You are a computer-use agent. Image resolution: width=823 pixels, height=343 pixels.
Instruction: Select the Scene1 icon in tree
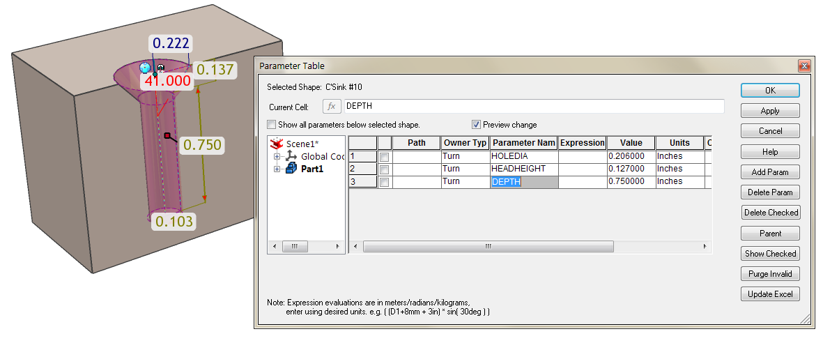277,144
